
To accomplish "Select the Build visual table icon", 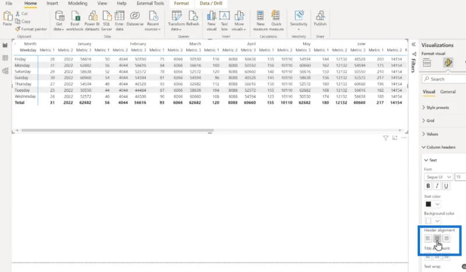I will point(427,63).
